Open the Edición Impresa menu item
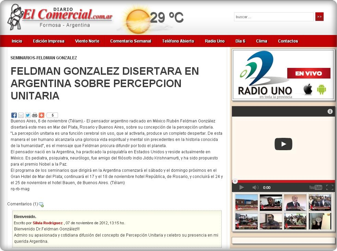 (x=49, y=41)
